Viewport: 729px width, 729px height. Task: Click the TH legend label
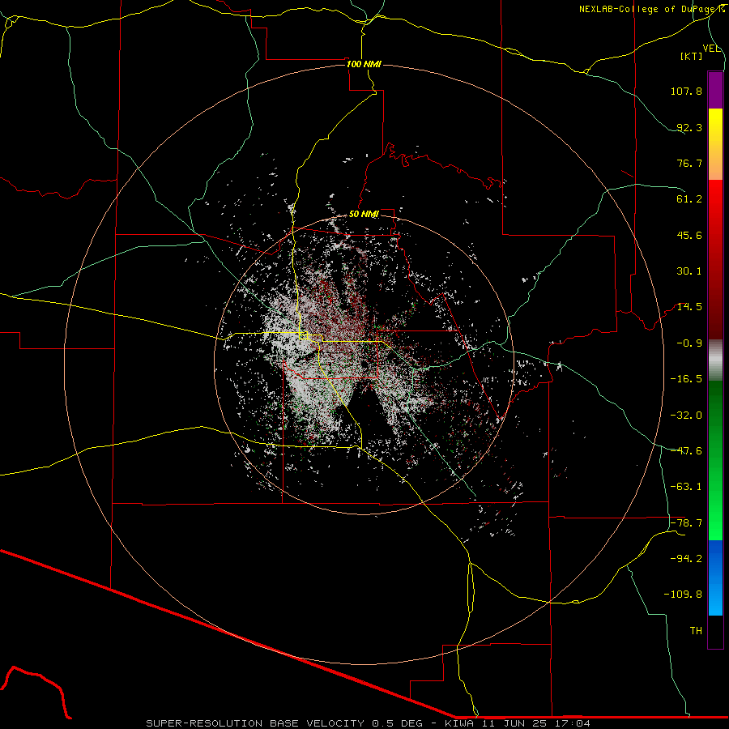(696, 631)
